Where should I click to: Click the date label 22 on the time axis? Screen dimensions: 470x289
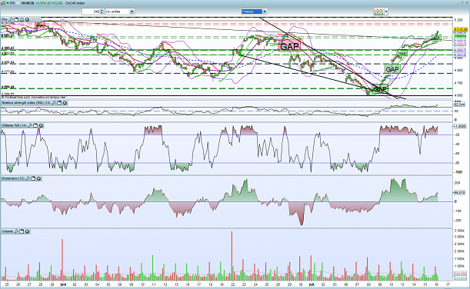pos(233,284)
